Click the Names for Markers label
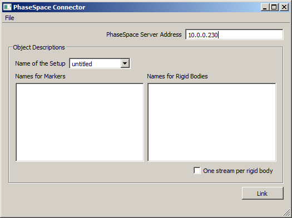Image resolution: width=292 pixels, height=218 pixels. point(40,76)
